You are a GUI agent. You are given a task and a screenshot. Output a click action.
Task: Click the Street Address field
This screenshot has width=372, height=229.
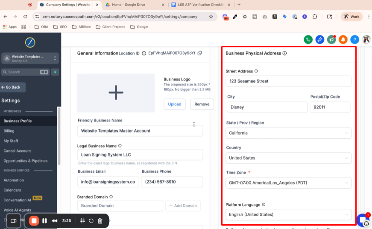pyautogui.click(x=288, y=81)
